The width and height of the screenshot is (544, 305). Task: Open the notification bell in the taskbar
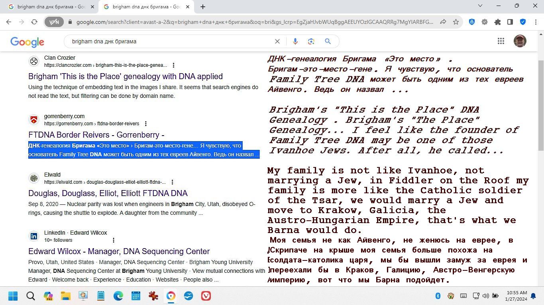coord(533,296)
